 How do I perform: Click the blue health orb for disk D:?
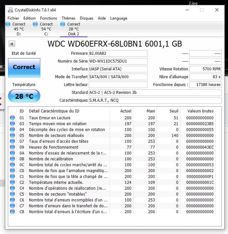tap(8, 24)
